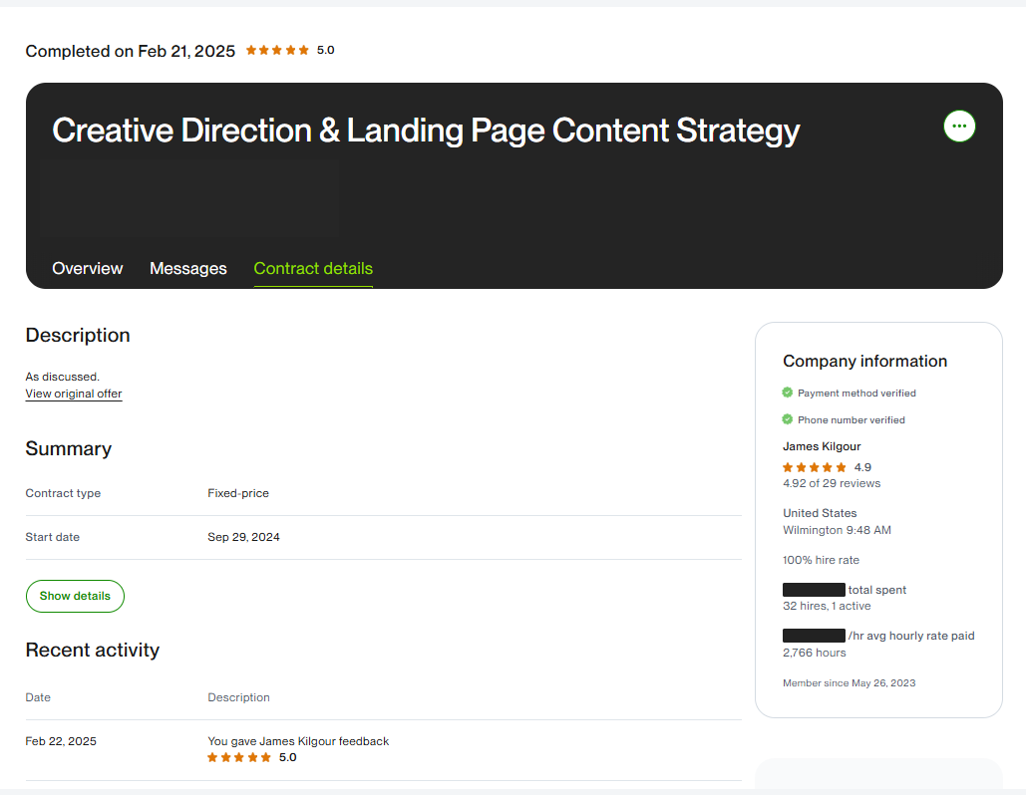Click the feedback stars under Feb 22 activity
This screenshot has width=1026, height=795.
(x=239, y=758)
